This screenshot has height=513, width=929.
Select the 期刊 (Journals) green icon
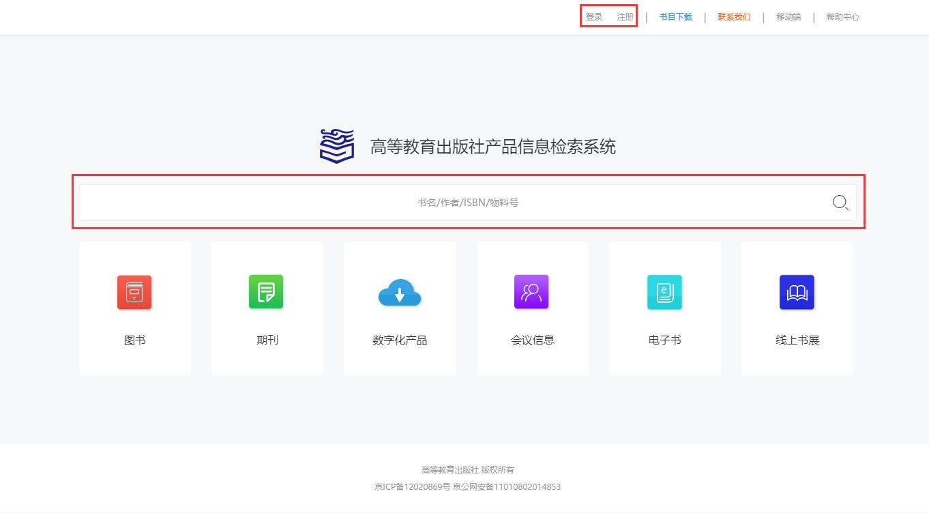click(x=267, y=292)
